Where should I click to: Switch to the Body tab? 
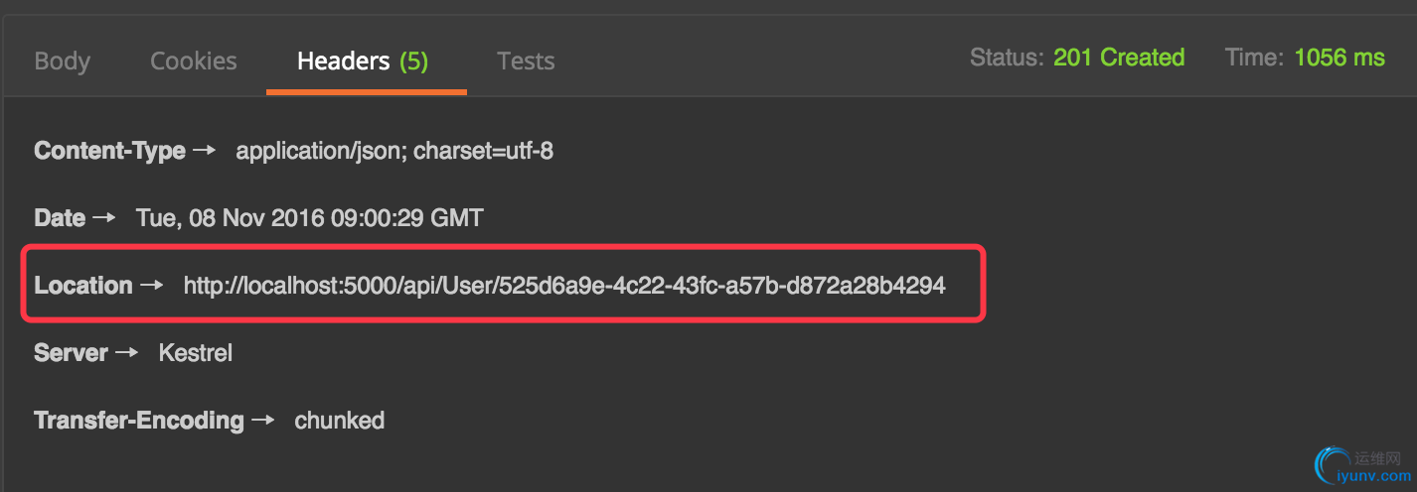(x=62, y=61)
